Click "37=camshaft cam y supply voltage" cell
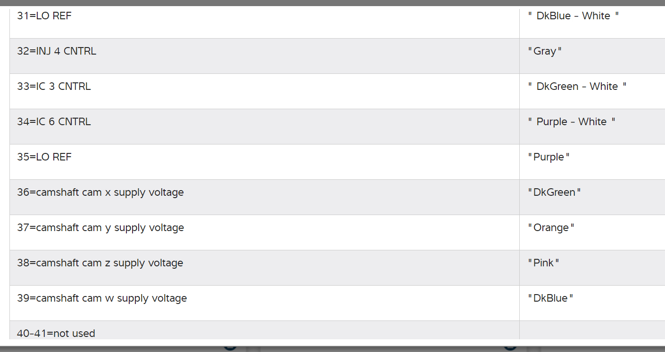The width and height of the screenshot is (665, 352). (100, 228)
